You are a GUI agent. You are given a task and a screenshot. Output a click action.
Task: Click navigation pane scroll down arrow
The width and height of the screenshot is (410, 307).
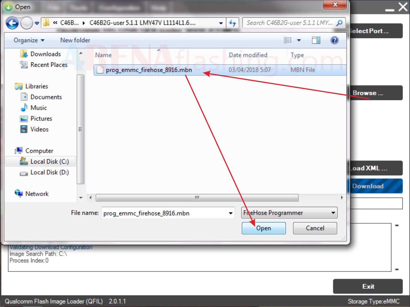click(81, 198)
